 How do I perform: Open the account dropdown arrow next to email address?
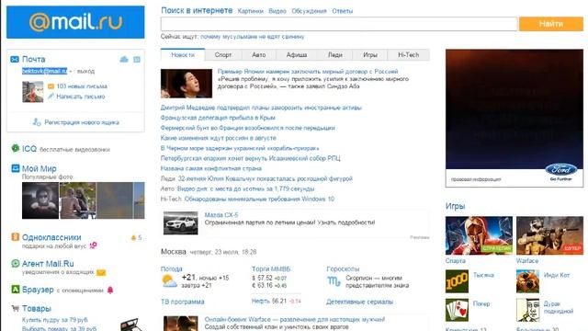pyautogui.click(x=70, y=72)
